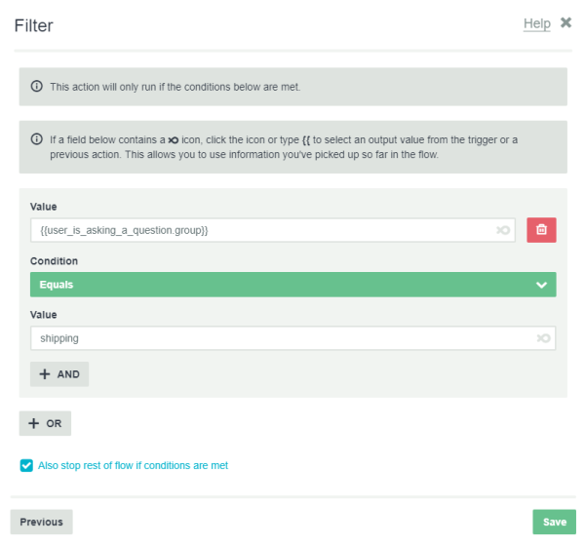Open the Equals condition dropdown
Screen dimensions: 585x544
click(x=292, y=285)
